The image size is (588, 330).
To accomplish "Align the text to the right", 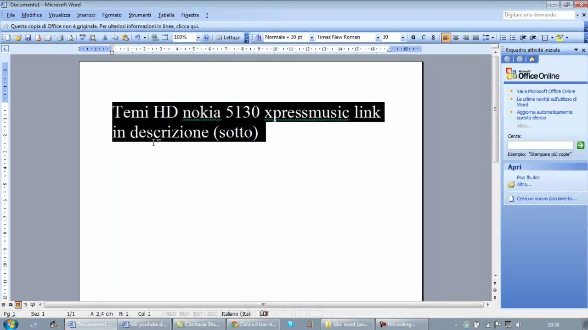I will tap(466, 38).
